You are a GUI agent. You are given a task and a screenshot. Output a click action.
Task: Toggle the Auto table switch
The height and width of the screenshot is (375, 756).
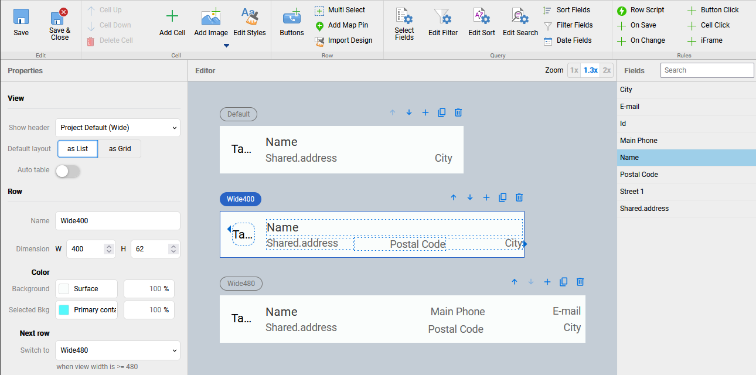[67, 171]
